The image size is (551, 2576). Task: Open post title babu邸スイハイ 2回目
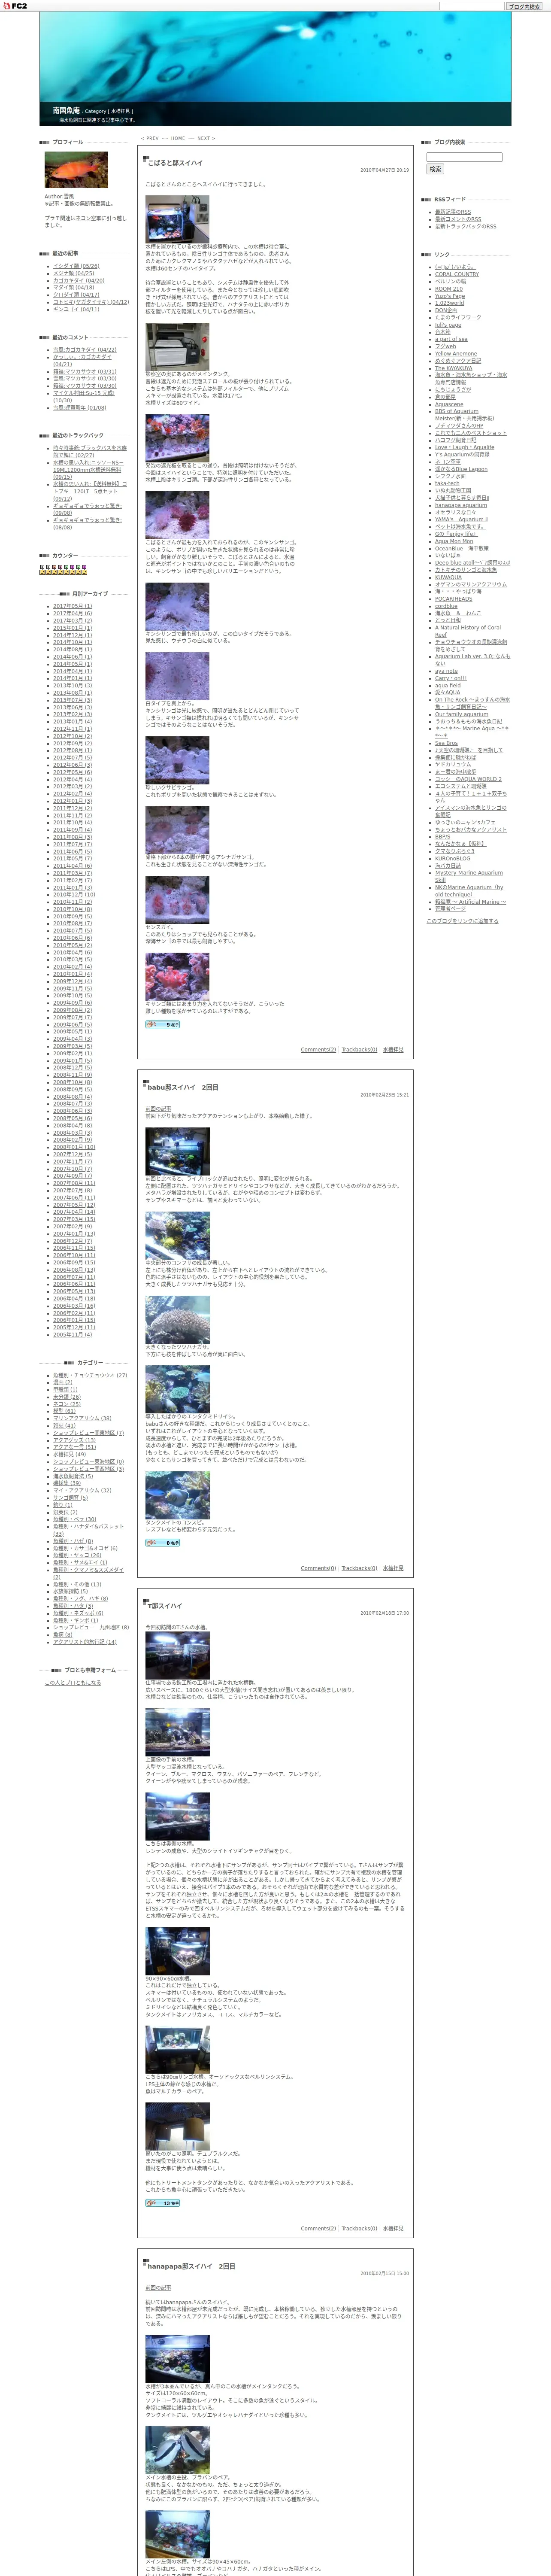(182, 1087)
